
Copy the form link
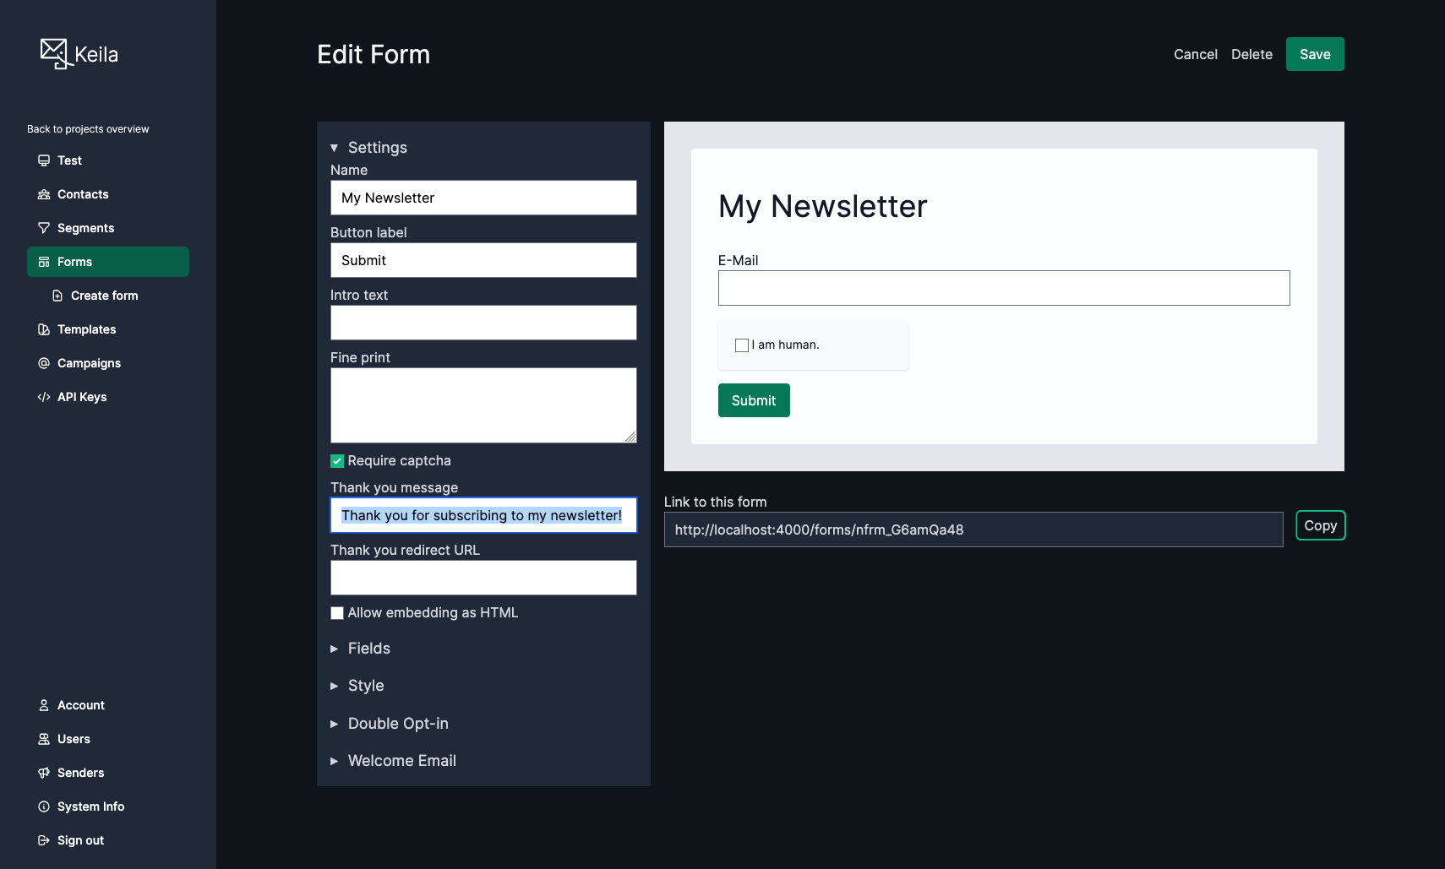click(1320, 525)
